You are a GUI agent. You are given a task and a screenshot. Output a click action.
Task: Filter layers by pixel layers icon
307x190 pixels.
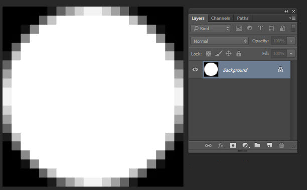[239, 28]
